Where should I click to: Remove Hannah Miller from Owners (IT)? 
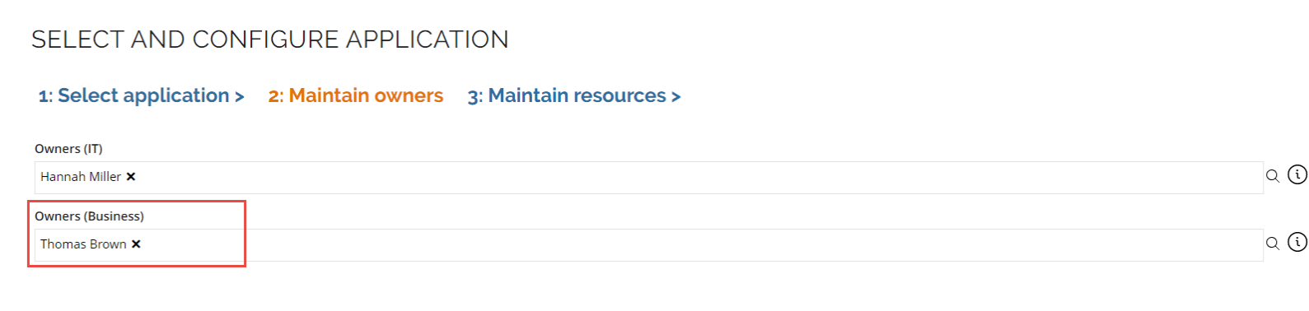pos(131,177)
